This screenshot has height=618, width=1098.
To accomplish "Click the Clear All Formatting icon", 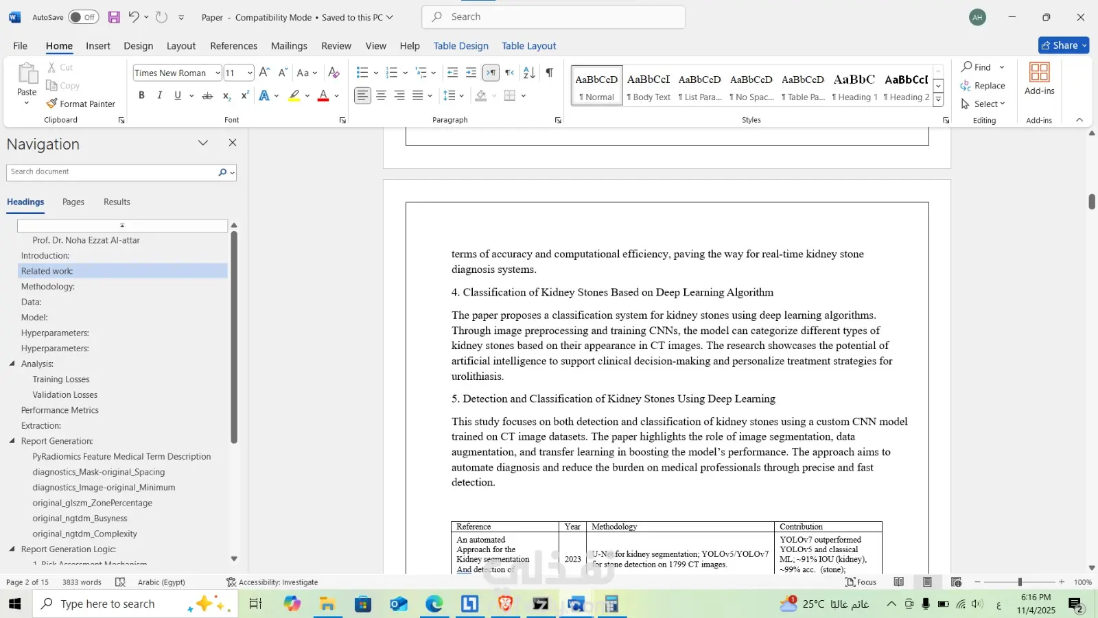I will [334, 73].
